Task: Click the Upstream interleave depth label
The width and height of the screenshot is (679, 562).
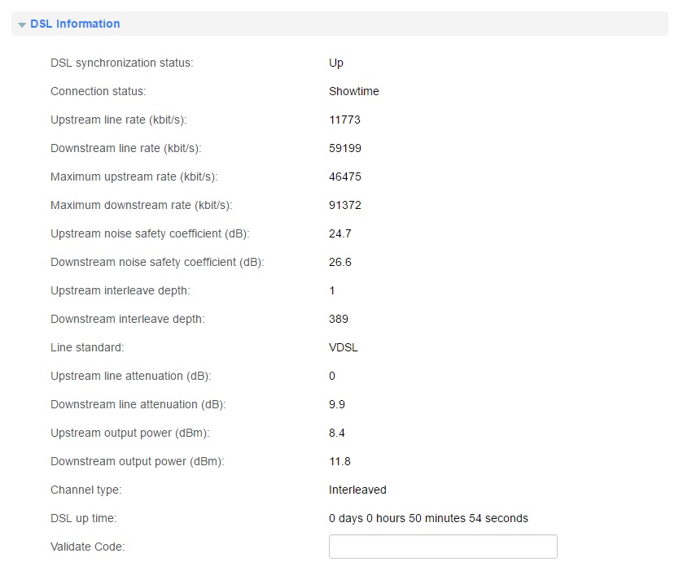Action: (x=120, y=290)
